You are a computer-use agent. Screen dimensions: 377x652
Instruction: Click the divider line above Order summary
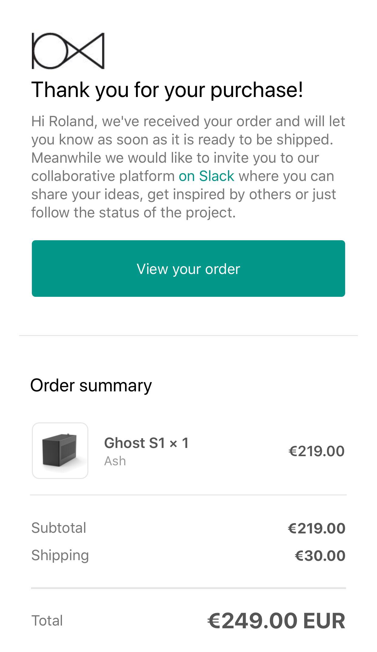coord(188,336)
